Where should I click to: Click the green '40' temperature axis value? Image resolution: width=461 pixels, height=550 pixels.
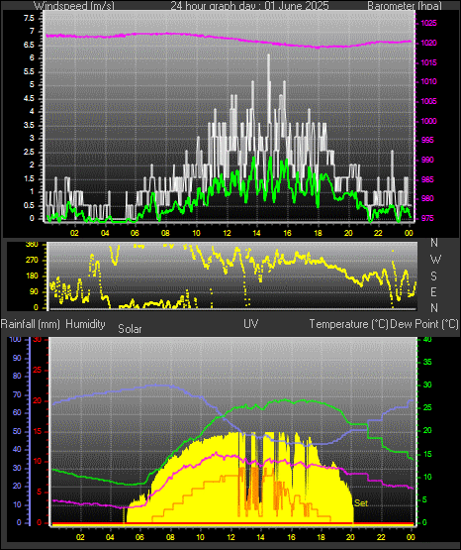[427, 340]
